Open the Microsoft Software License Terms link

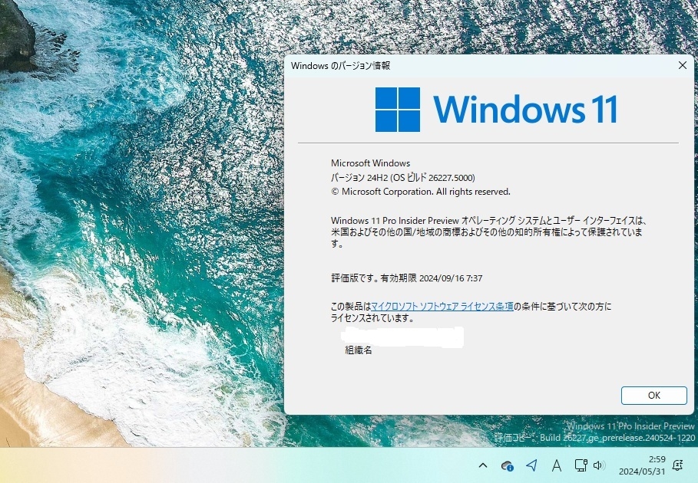click(x=442, y=306)
